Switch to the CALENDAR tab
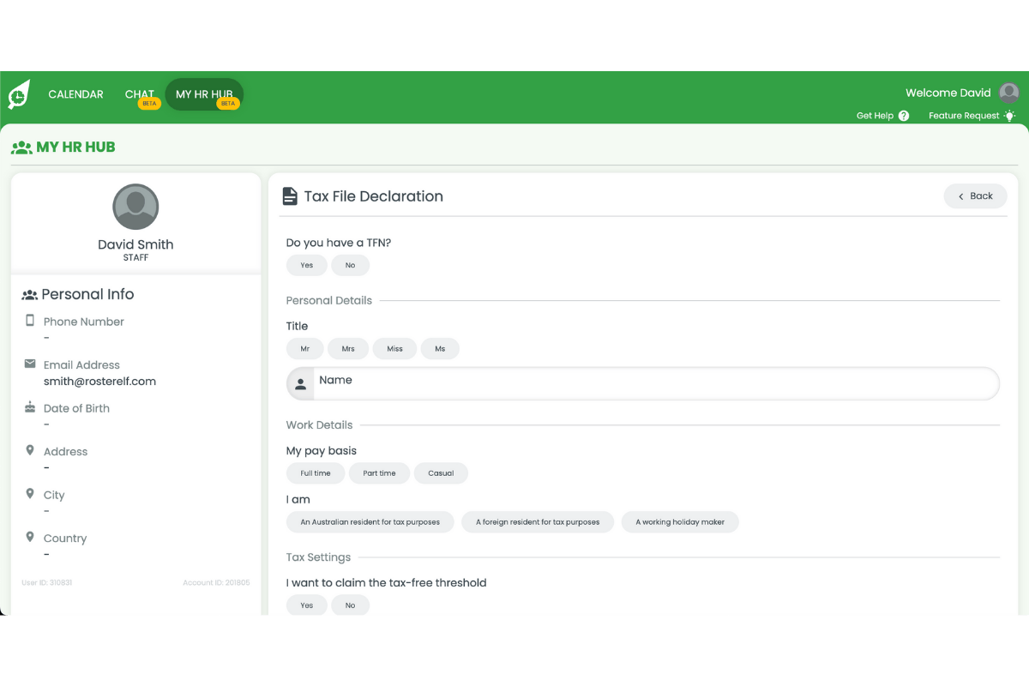 75,94
